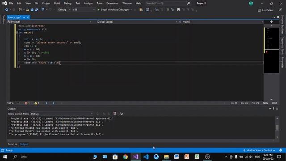Open the Show output from Debug dropdown

(x=62, y=114)
